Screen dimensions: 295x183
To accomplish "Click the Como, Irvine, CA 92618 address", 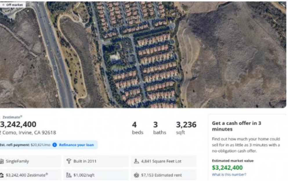I will [x=29, y=133].
